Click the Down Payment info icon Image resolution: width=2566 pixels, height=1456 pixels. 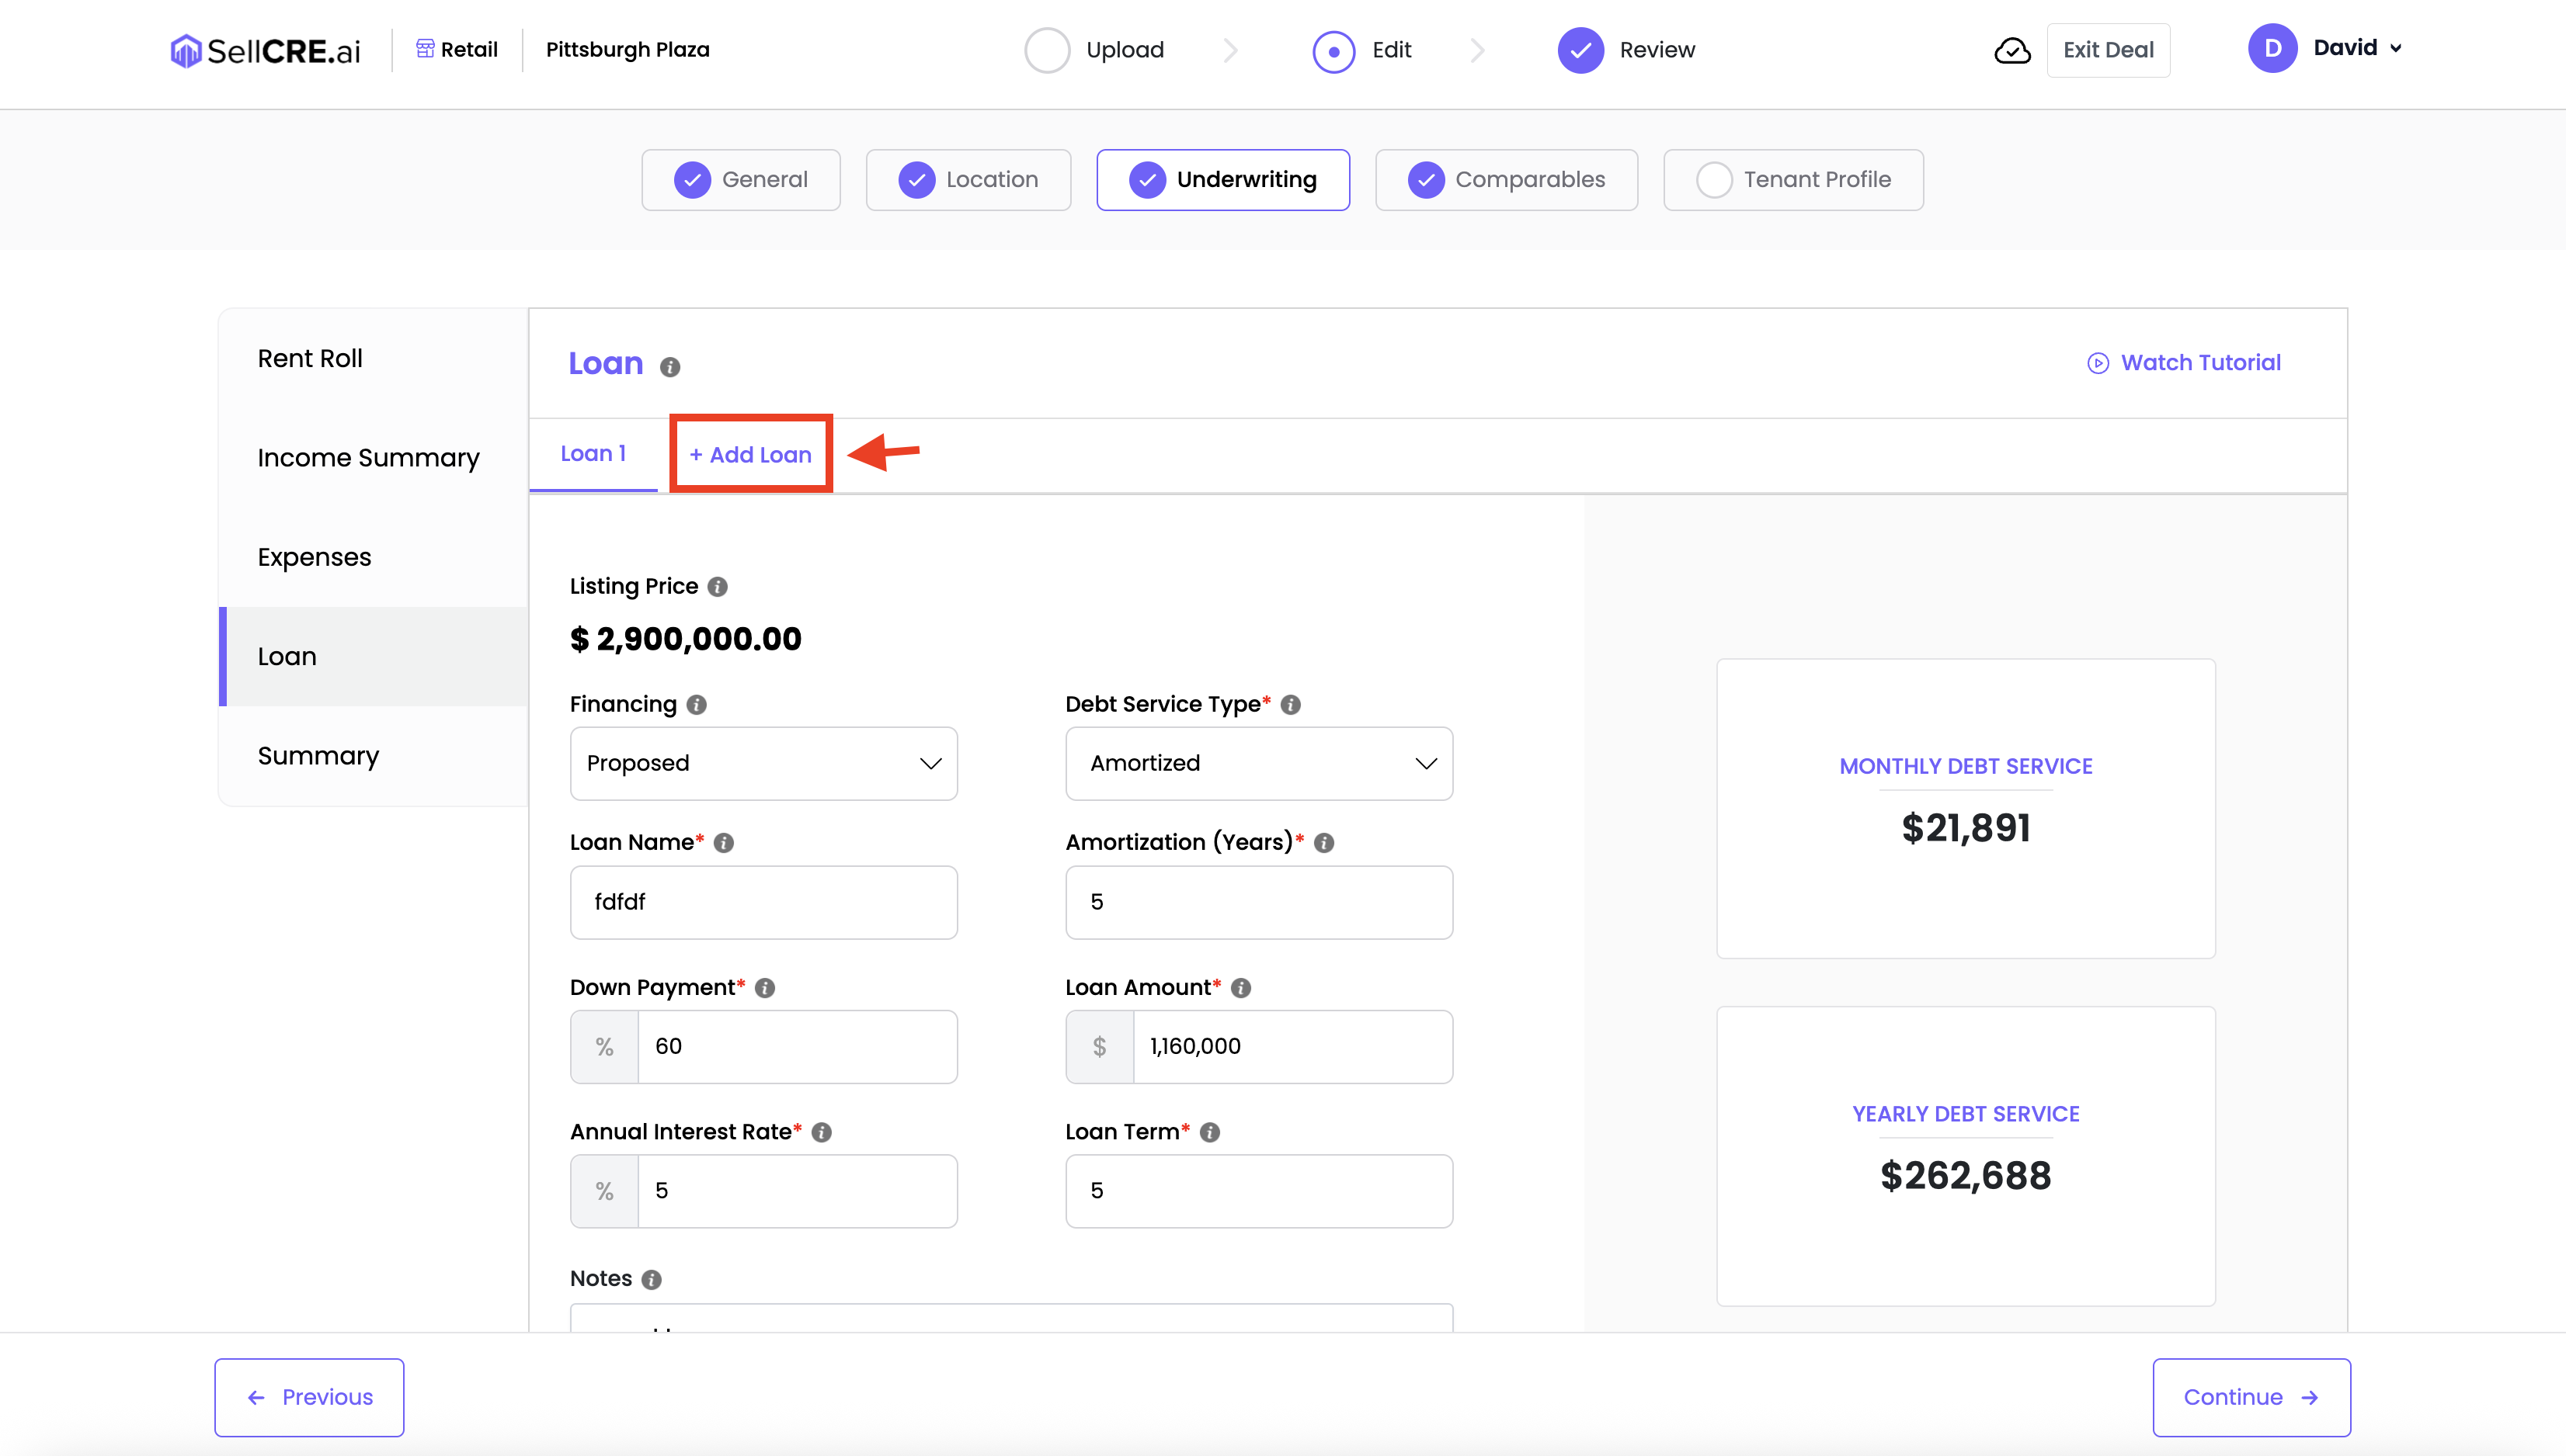pyautogui.click(x=765, y=988)
